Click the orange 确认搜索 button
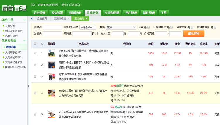Screen dimensions: 220x125 click(x=194, y=34)
